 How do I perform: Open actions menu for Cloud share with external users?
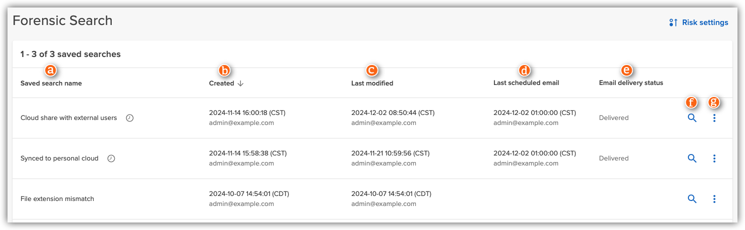point(714,118)
